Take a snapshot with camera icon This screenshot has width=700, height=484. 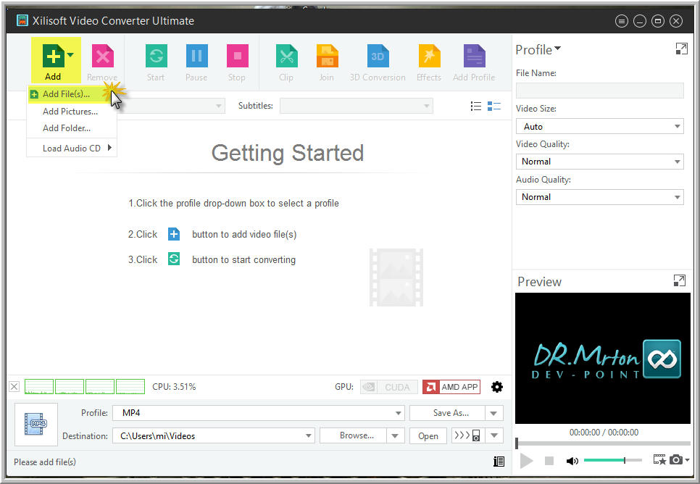[x=676, y=459]
